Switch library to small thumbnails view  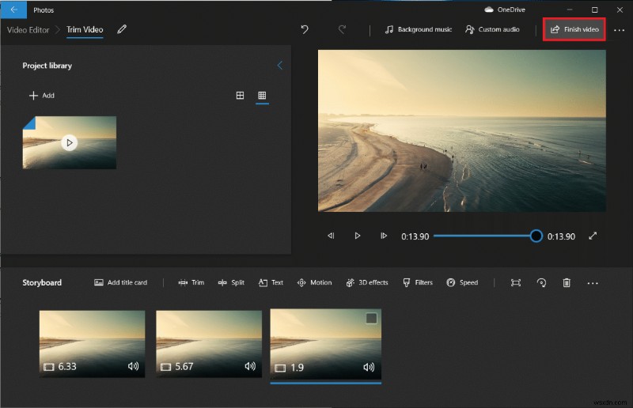click(x=262, y=96)
